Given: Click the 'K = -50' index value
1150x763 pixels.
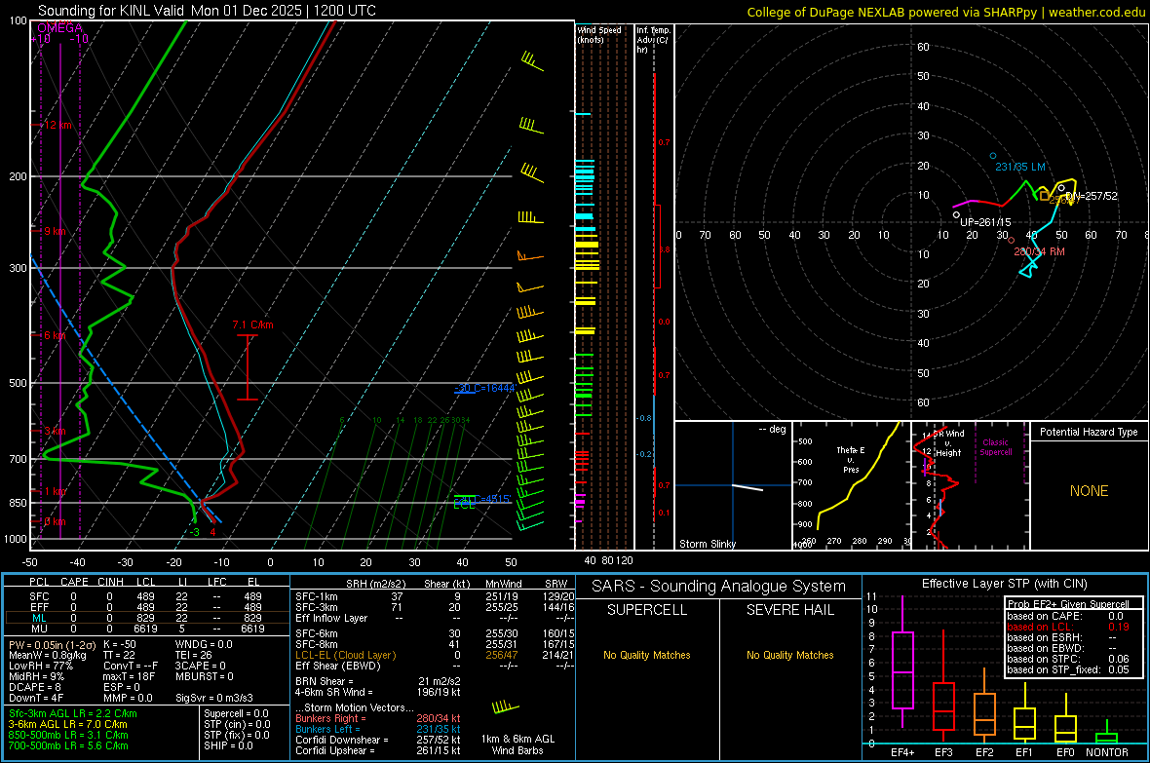Looking at the screenshot, I should click(120, 644).
